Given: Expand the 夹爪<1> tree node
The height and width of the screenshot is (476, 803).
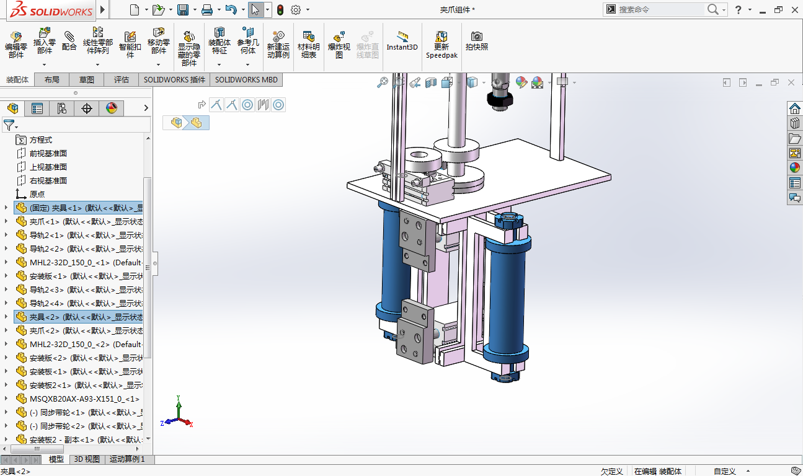Looking at the screenshot, I should click(6, 221).
